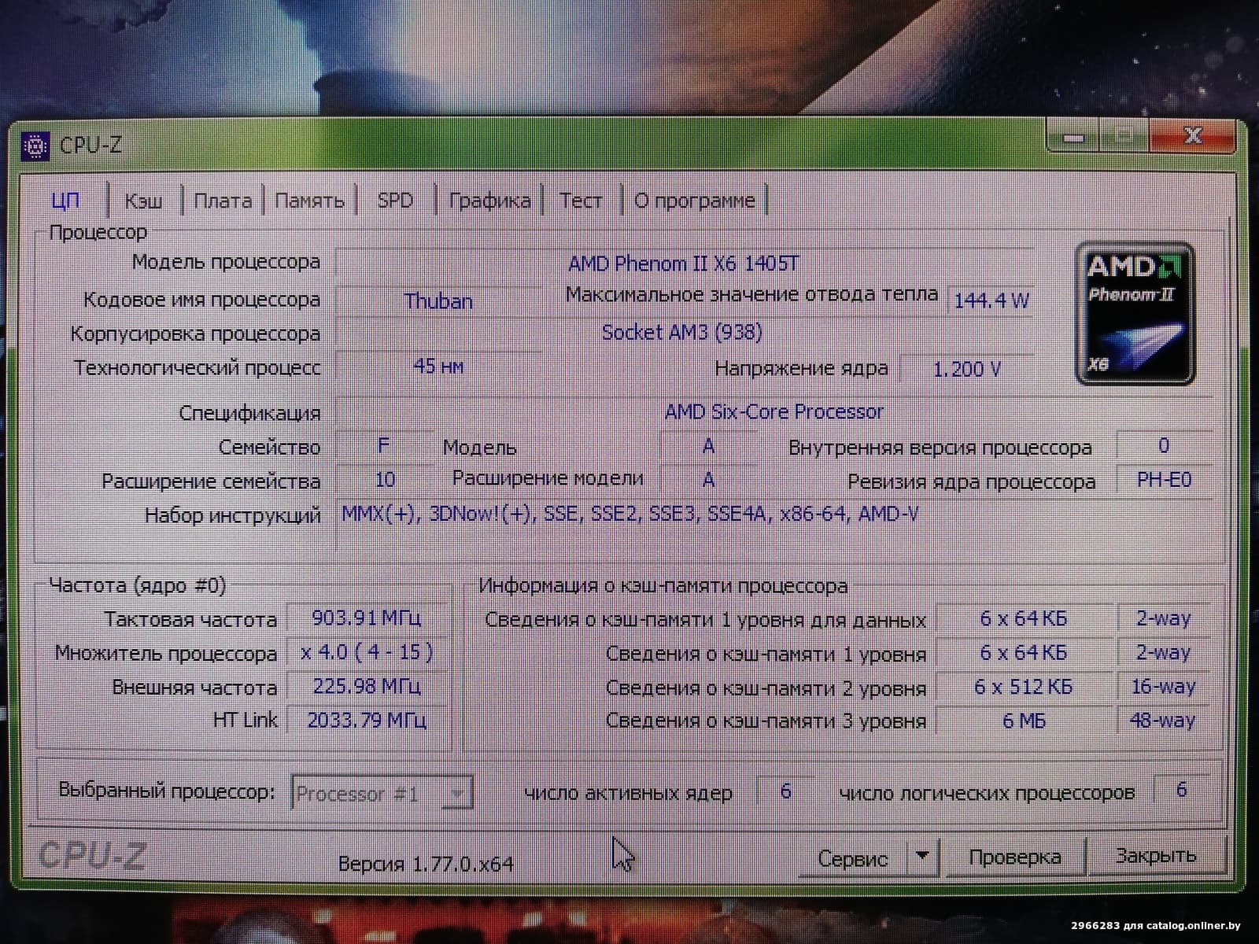The height and width of the screenshot is (944, 1259).
Task: Open the Графика tab
Action: tap(489, 201)
